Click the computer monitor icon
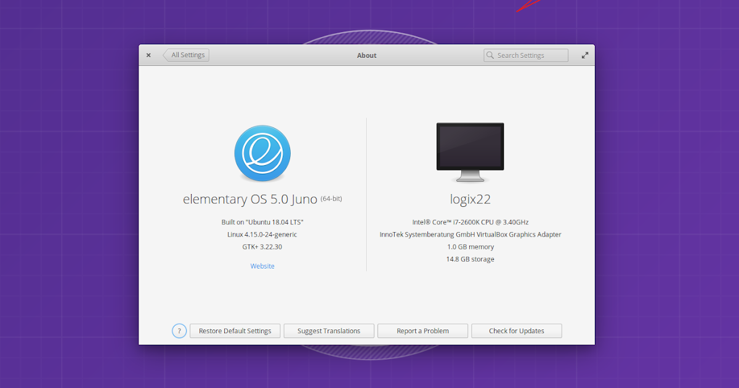The image size is (739, 388). (470, 152)
